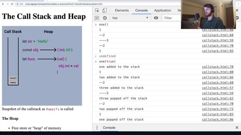Go forward in browser history
The width and height of the screenshot is (241, 135).
coord(8,4)
